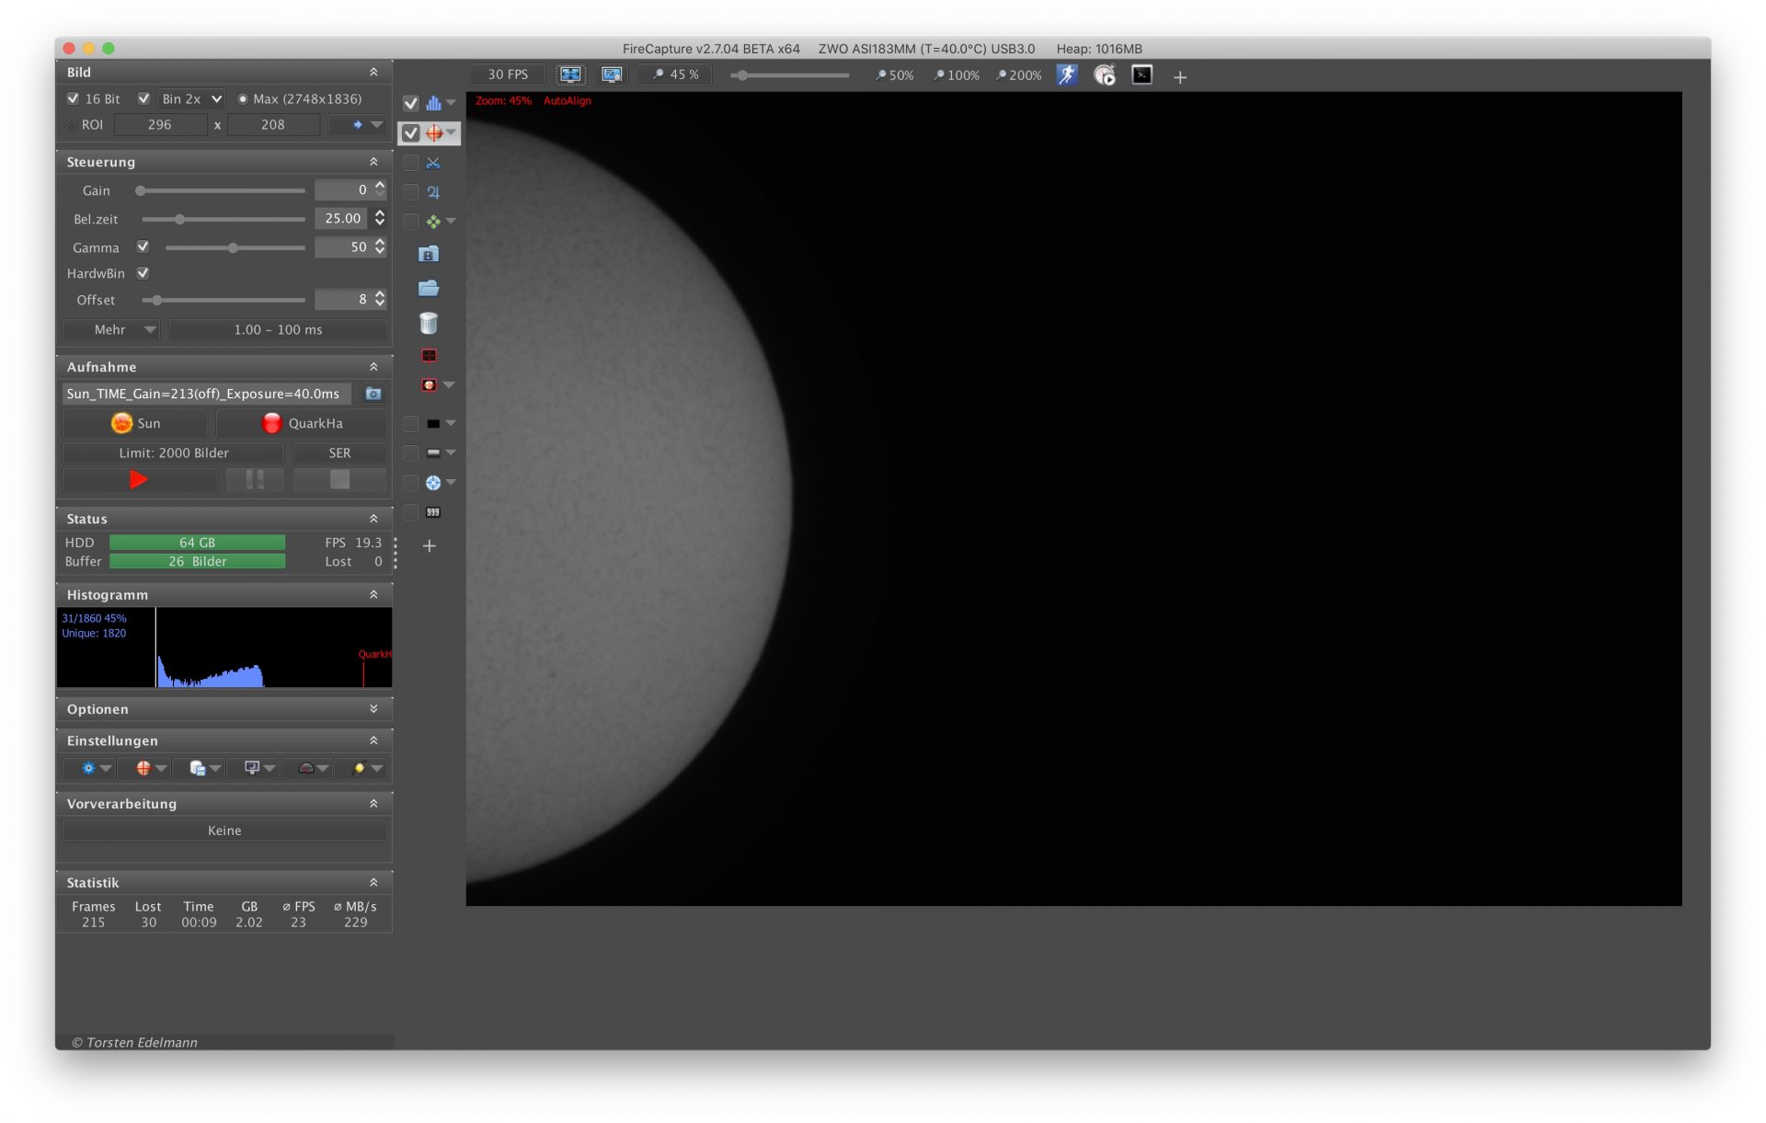
Task: Click the camera snapshot icon beside filename
Action: (x=373, y=394)
